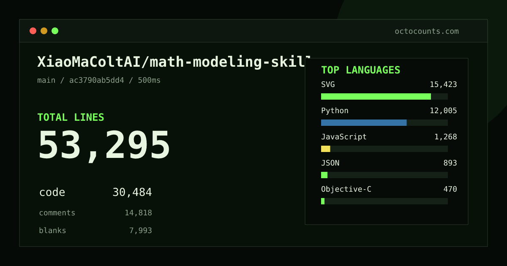Select the 15,423 SVG line count

[x=443, y=84]
